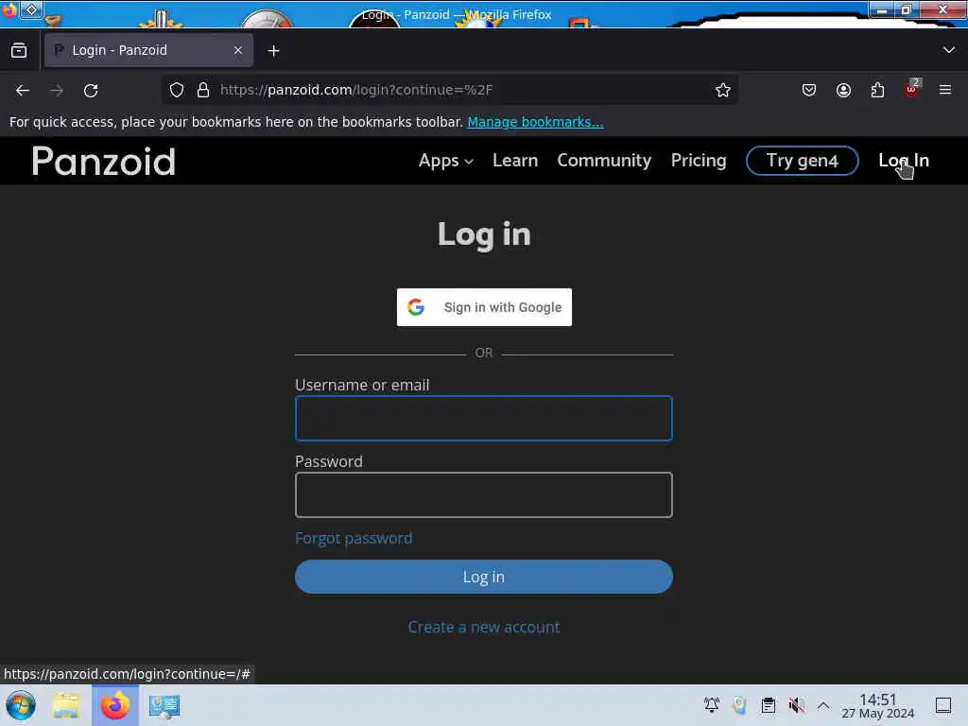This screenshot has height=726, width=968.
Task: Click the Firefox View icon in tab bar
Action: (x=19, y=51)
